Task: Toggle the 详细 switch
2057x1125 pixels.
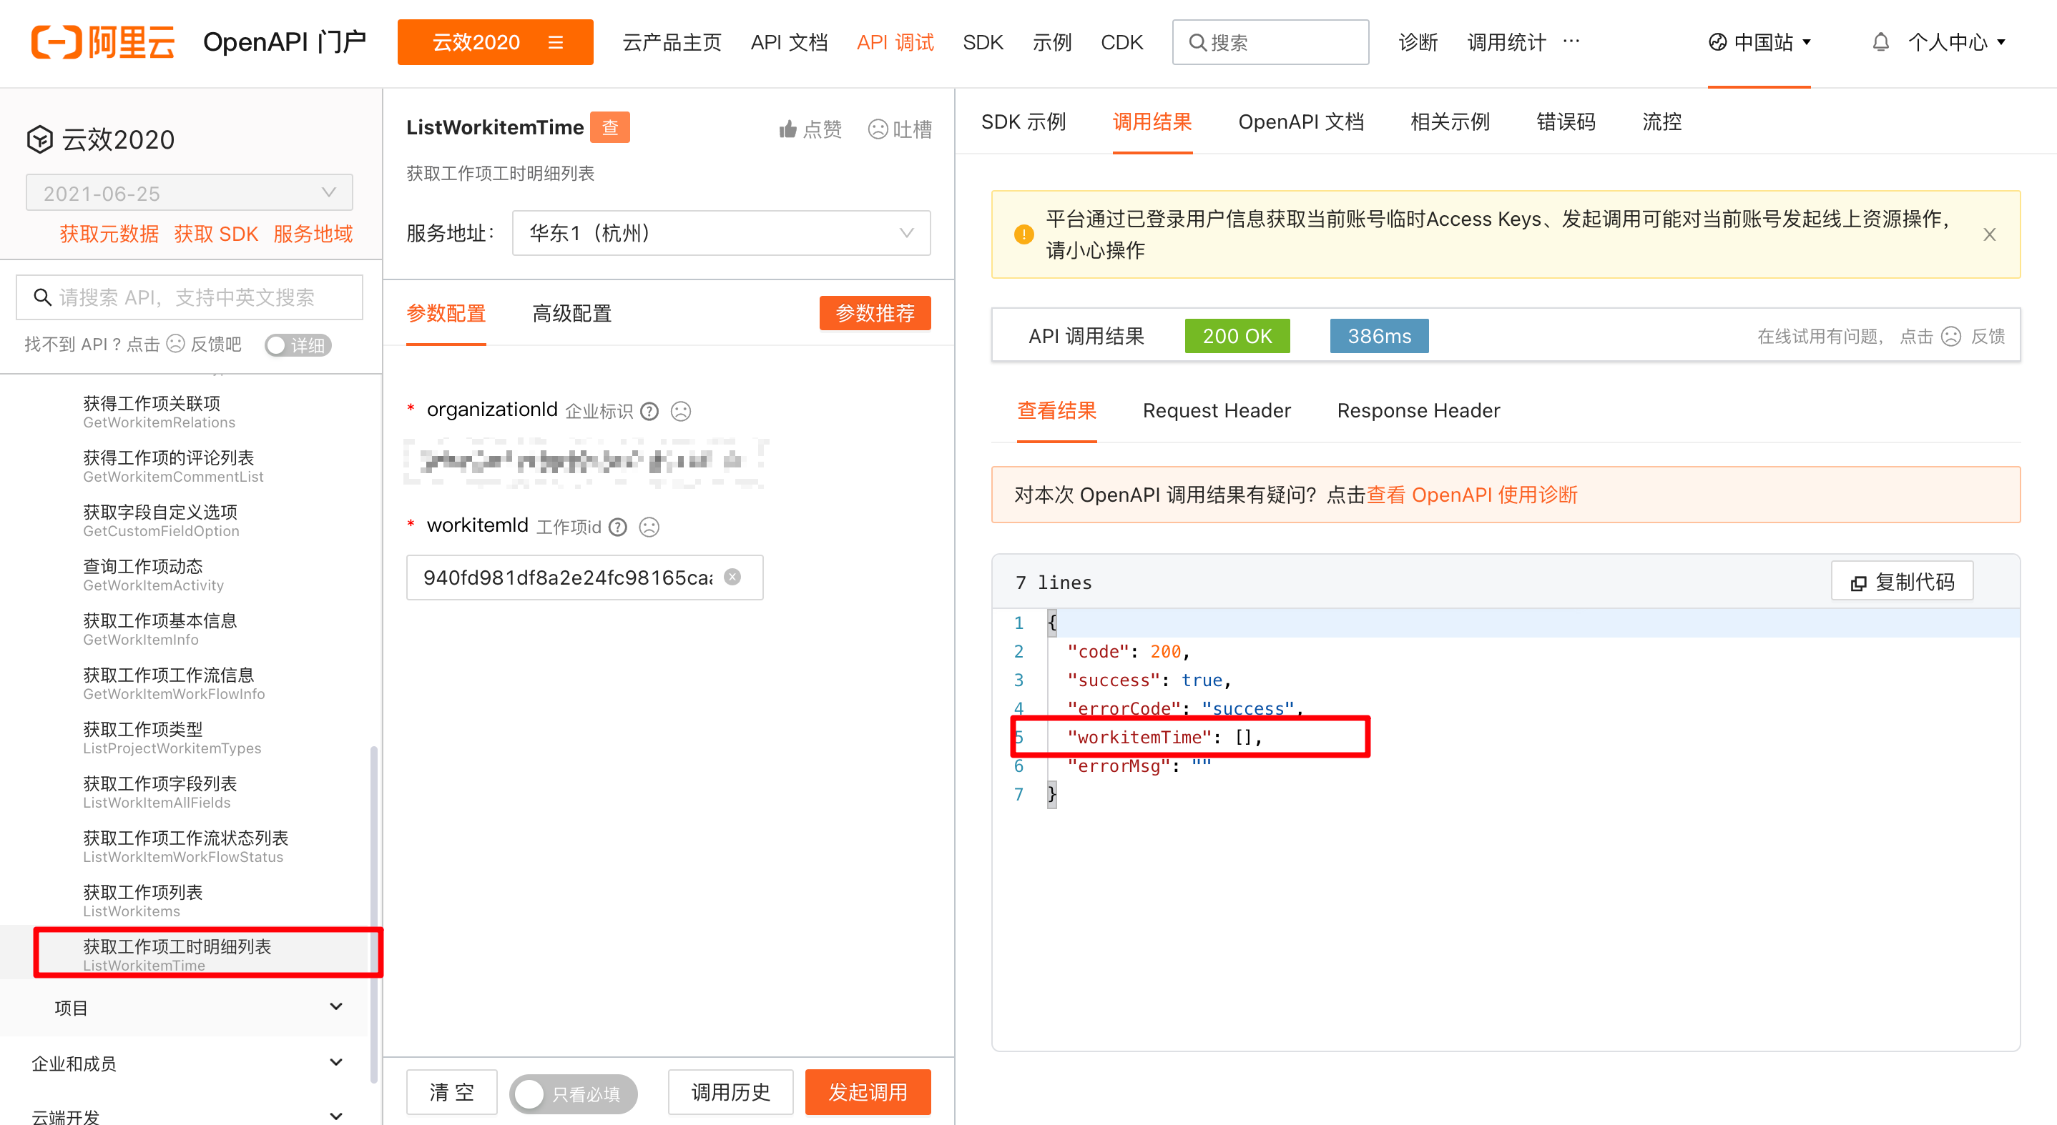Action: [x=298, y=345]
